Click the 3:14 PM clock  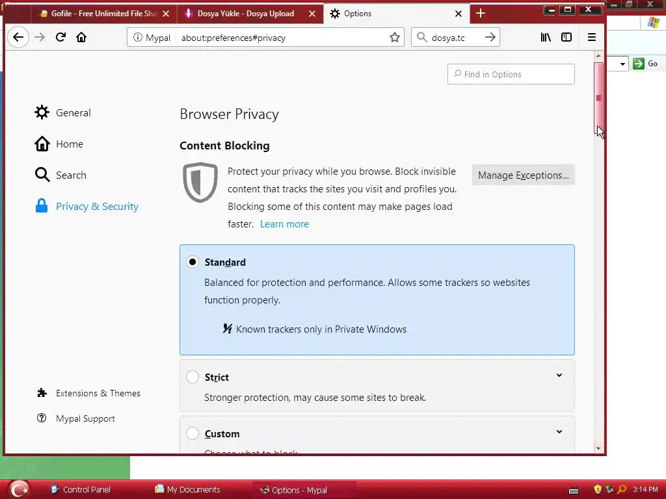[x=645, y=489]
